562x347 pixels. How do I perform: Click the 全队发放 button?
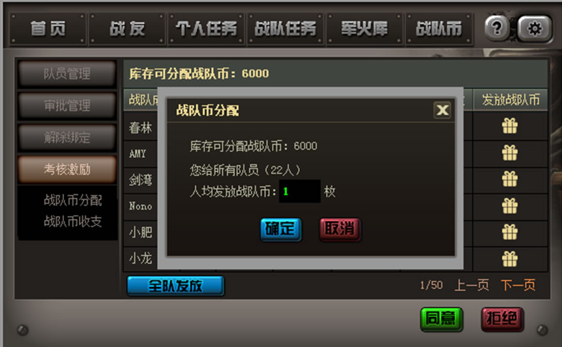pos(175,286)
